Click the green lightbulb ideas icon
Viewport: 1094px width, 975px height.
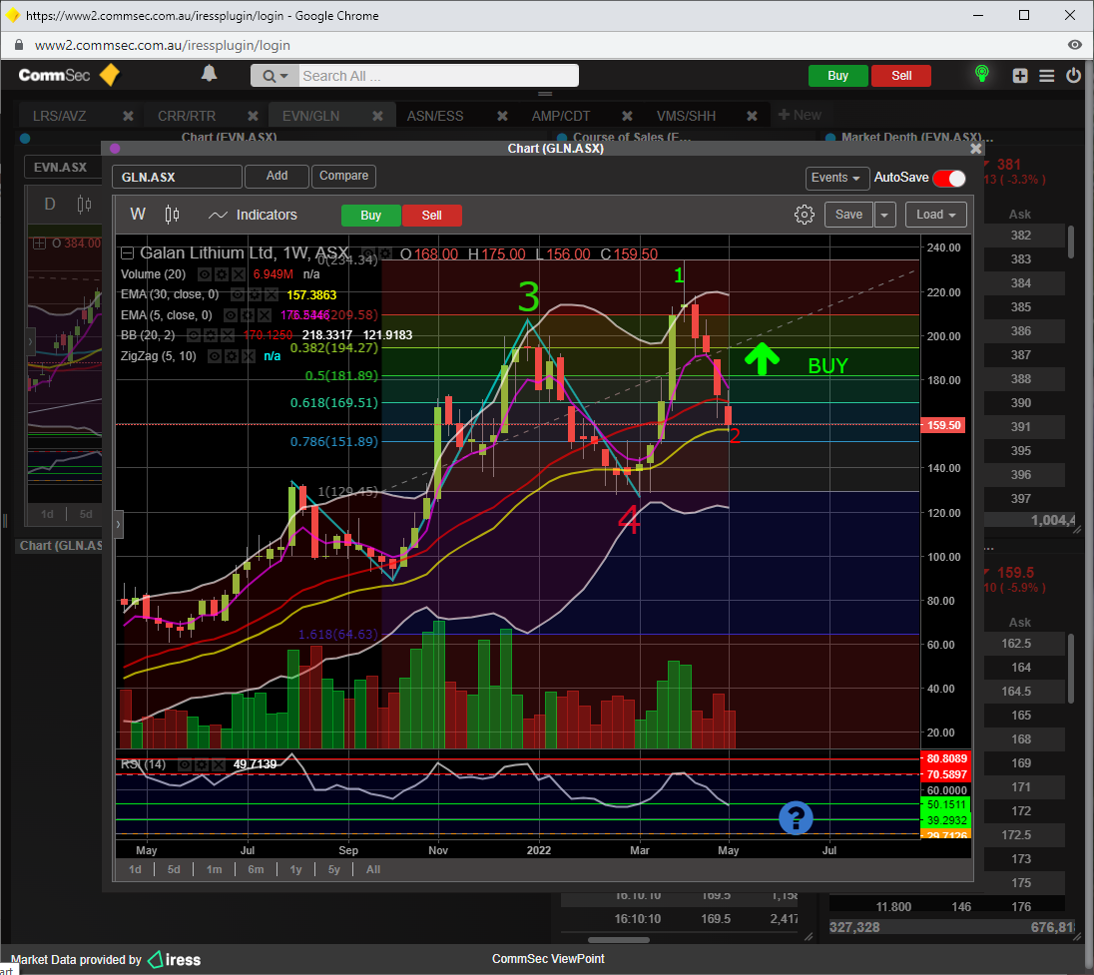[981, 74]
